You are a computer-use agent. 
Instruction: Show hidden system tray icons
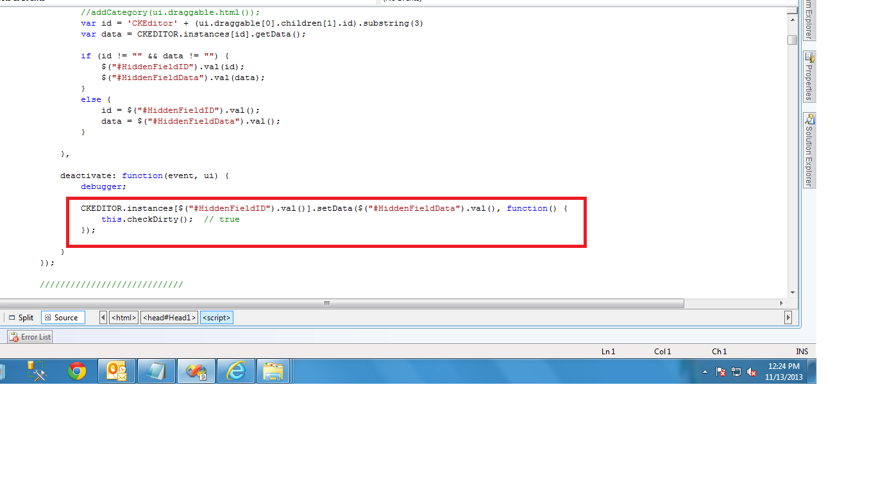(705, 372)
